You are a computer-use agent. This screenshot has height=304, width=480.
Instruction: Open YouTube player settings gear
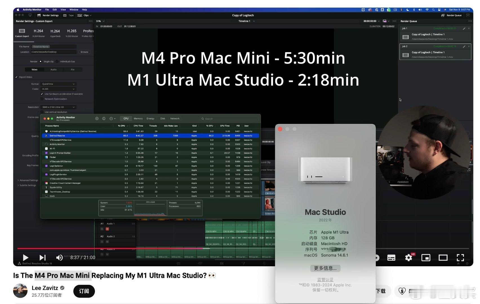tap(408, 258)
